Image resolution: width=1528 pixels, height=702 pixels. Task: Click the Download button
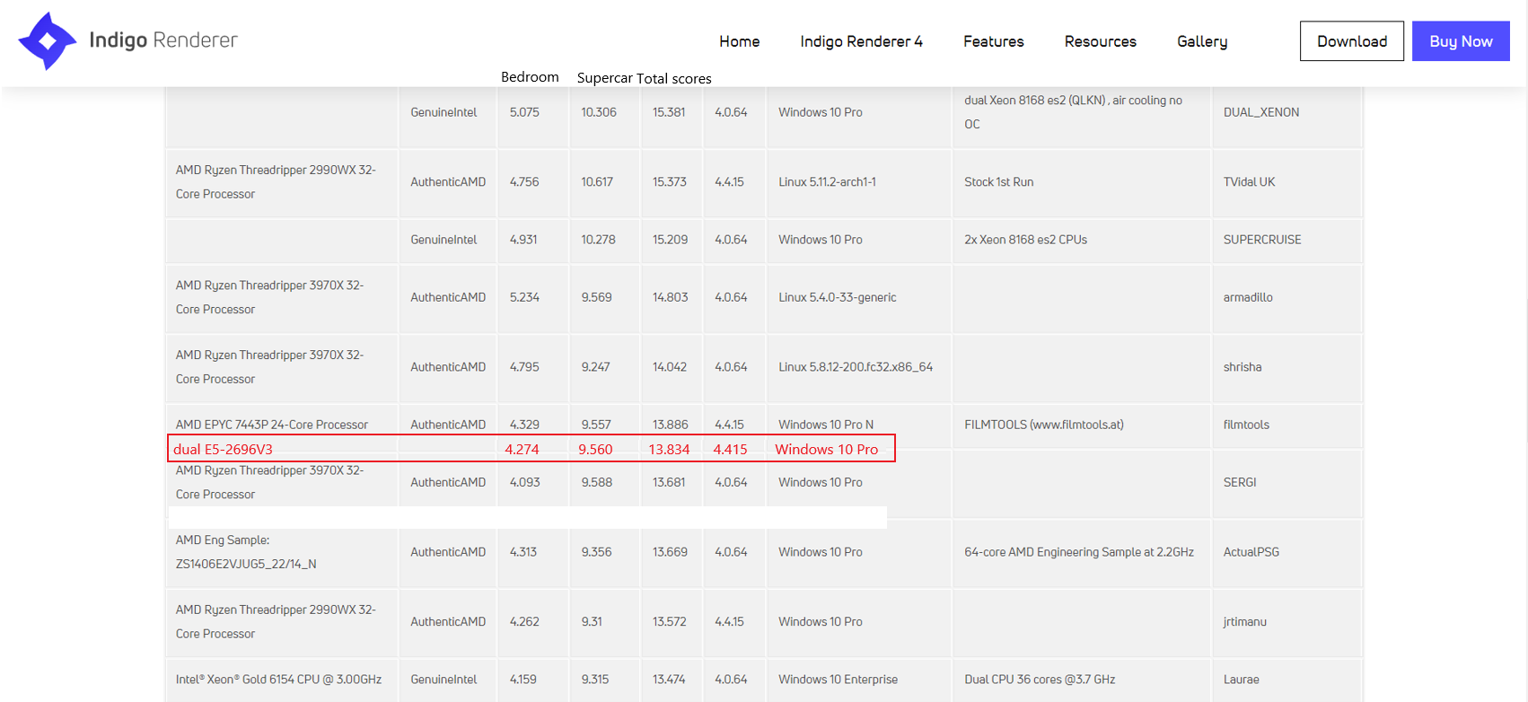pos(1351,41)
